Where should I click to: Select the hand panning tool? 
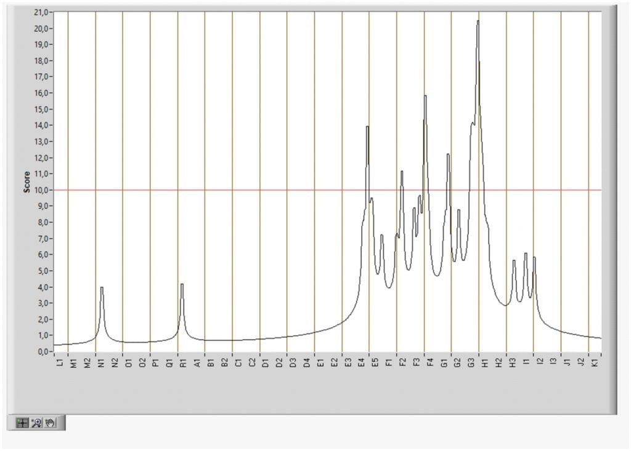click(50, 423)
